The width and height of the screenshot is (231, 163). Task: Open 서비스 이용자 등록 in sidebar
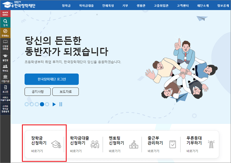5,99
